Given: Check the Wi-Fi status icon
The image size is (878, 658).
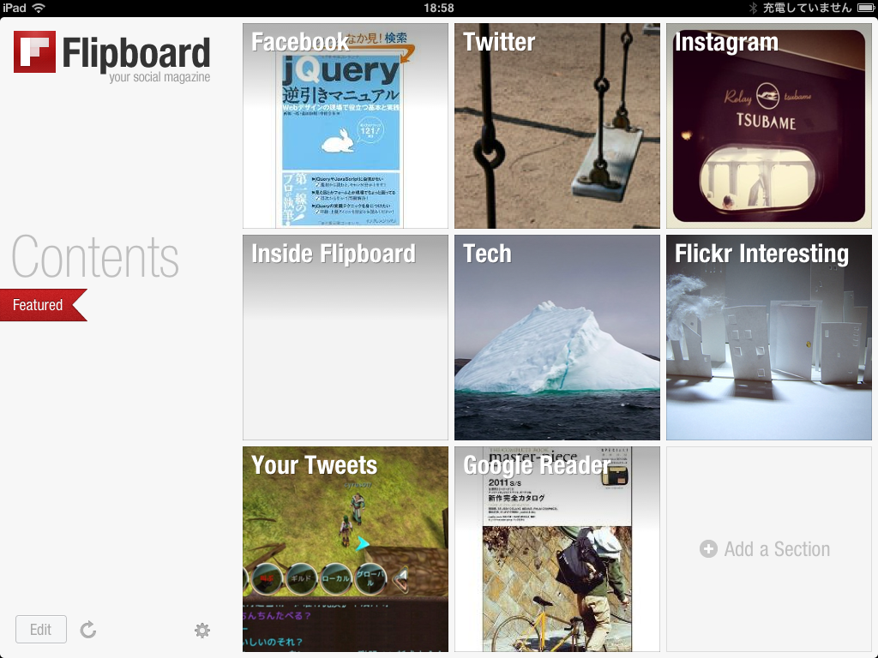Looking at the screenshot, I should 39,8.
